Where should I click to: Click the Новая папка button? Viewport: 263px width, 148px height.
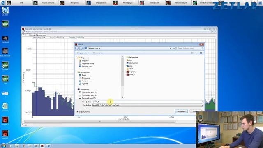pos(98,53)
